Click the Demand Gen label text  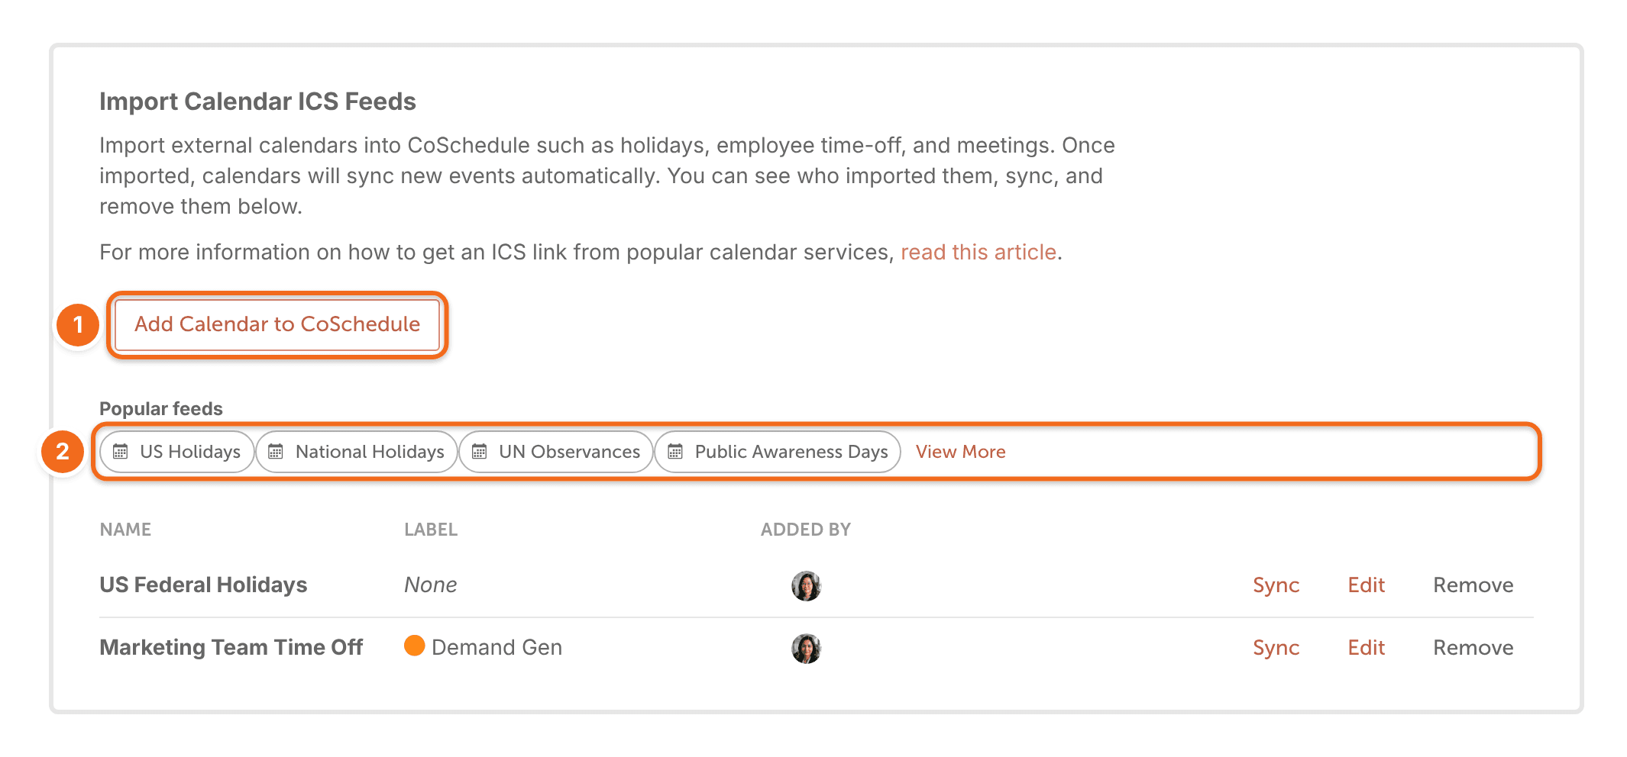point(497,648)
